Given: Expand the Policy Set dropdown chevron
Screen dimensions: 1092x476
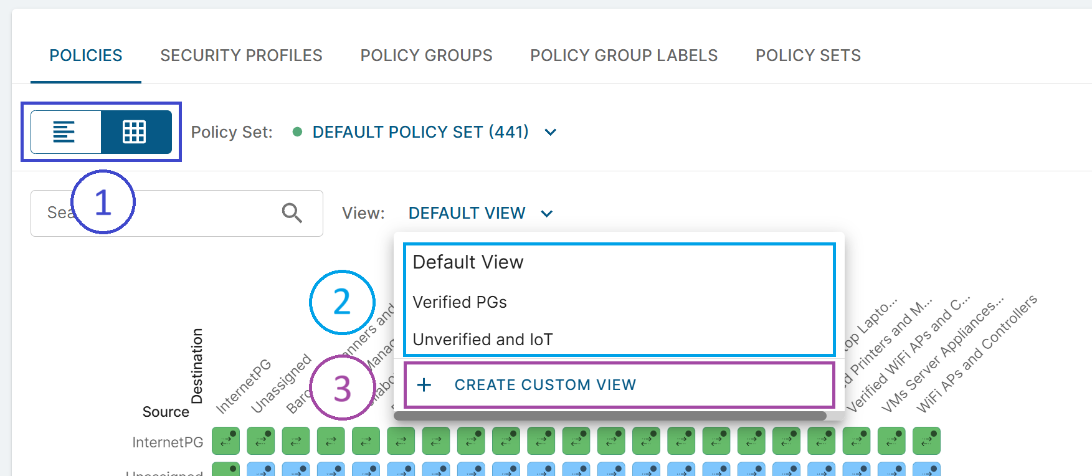Looking at the screenshot, I should point(550,132).
